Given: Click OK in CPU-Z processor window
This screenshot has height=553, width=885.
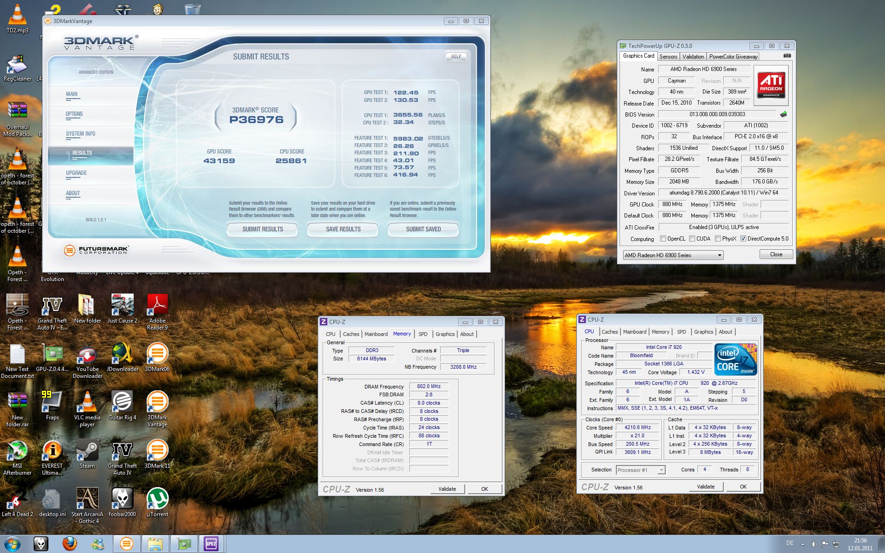Looking at the screenshot, I should [x=743, y=487].
